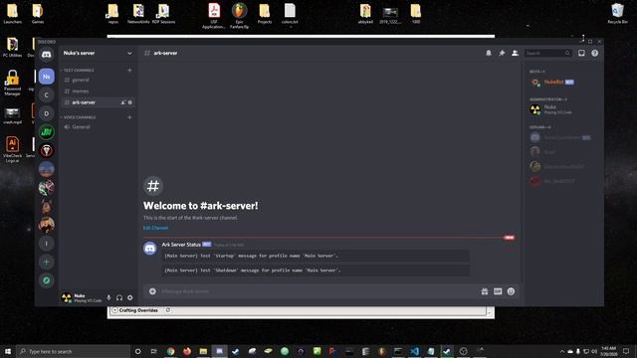Open Discord home via logo icon
This screenshot has height=358, width=637.
pyautogui.click(x=47, y=55)
